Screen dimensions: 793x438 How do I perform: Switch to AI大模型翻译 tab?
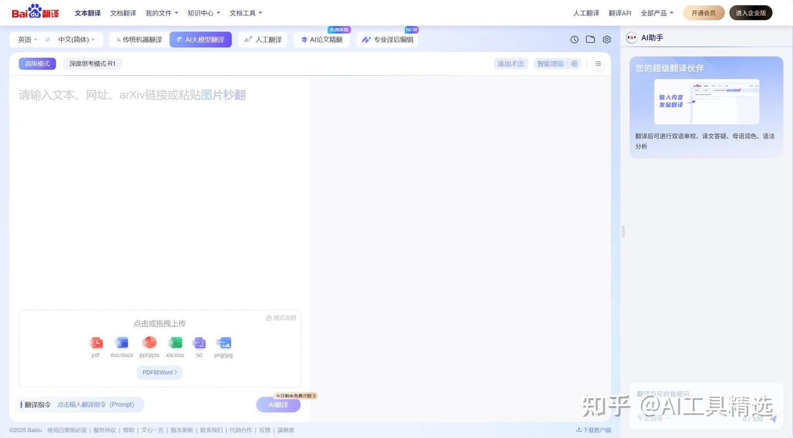click(200, 40)
